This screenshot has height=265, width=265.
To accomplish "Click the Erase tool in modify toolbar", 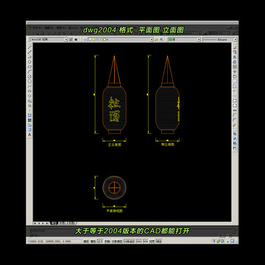I will [235, 47].
